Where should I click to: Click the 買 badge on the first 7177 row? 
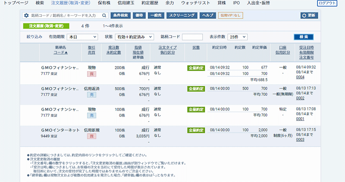coord(91,74)
